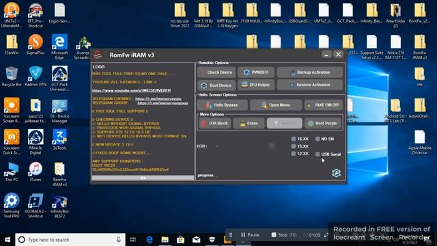This screenshot has width=437, height=246.
Task: Open the Windows Start menu
Action: 8,240
